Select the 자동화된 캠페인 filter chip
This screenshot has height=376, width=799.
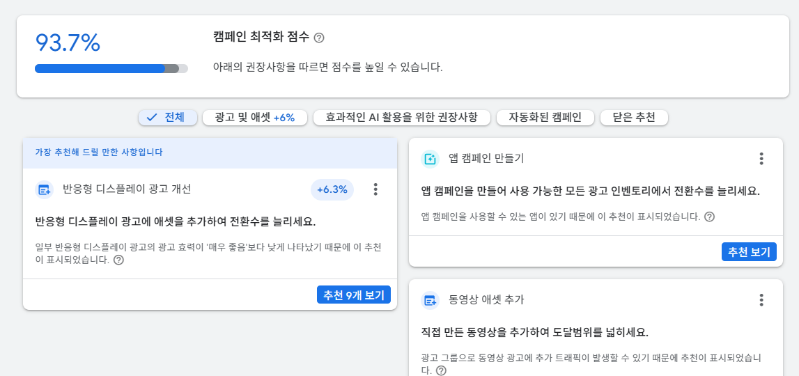(545, 118)
